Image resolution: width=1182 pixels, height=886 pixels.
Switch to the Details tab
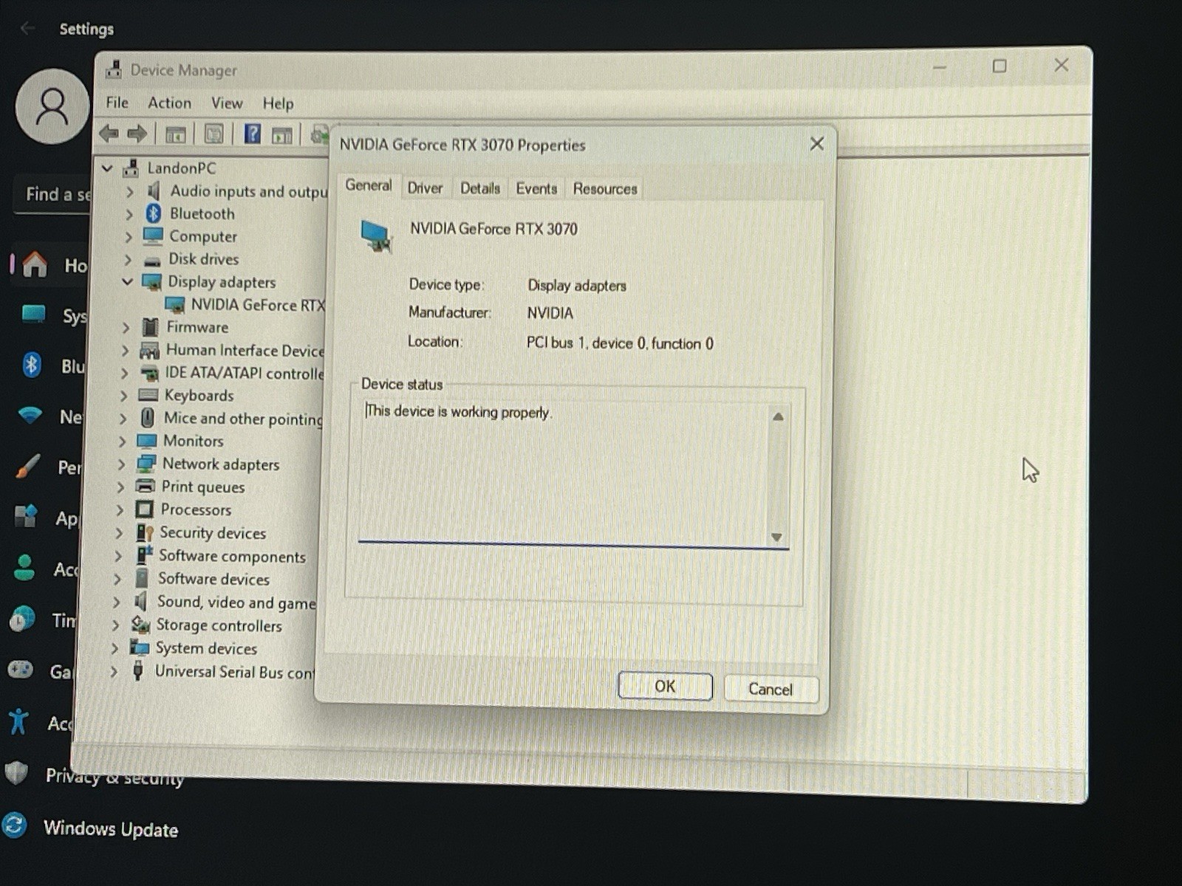pyautogui.click(x=480, y=188)
